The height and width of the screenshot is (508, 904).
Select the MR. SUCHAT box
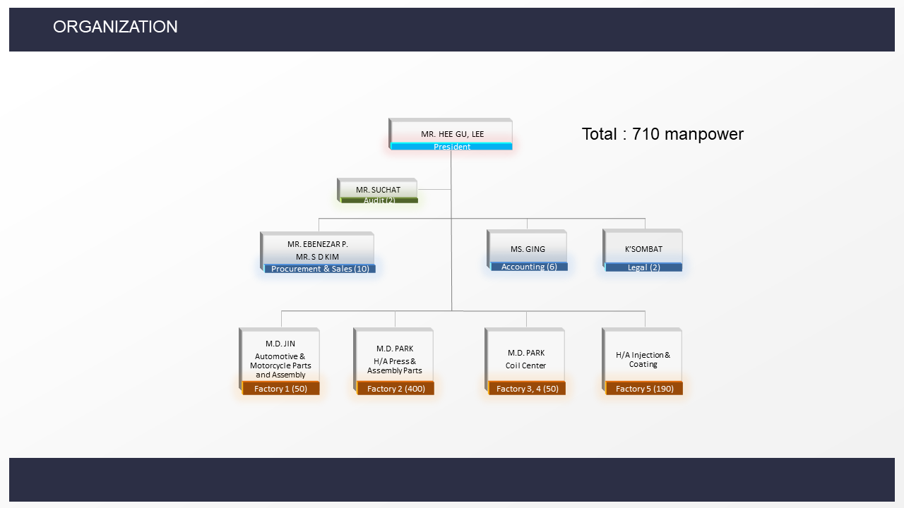pyautogui.click(x=378, y=189)
